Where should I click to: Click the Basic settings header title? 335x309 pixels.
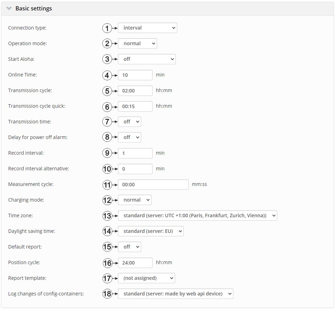coord(34,8)
